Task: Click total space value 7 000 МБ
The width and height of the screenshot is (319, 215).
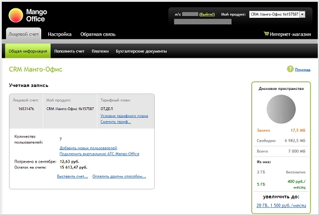Action: [297, 151]
